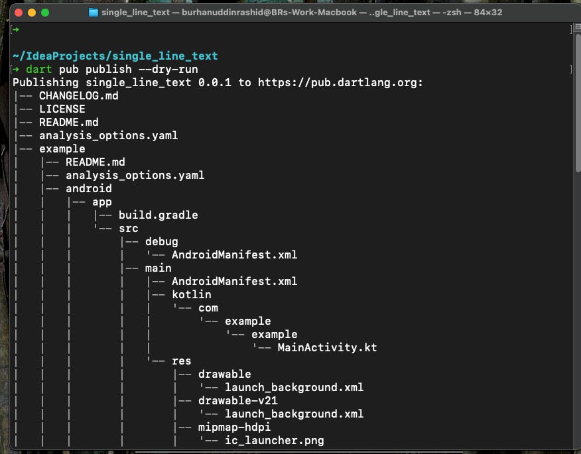581x454 pixels.
Task: Click 'example' folder directly under com
Action: point(247,321)
